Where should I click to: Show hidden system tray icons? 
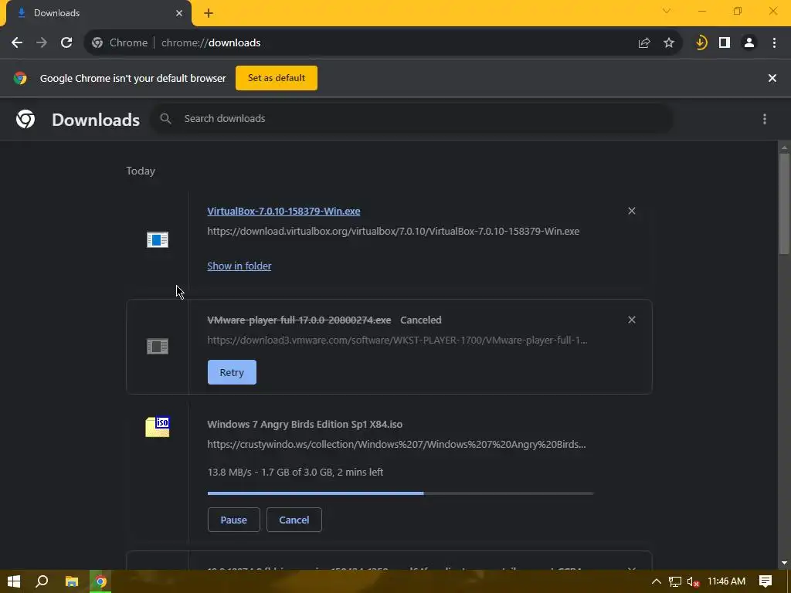[x=657, y=581]
